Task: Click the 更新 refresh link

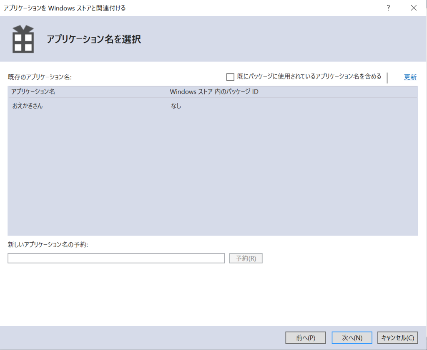Action: coord(410,77)
